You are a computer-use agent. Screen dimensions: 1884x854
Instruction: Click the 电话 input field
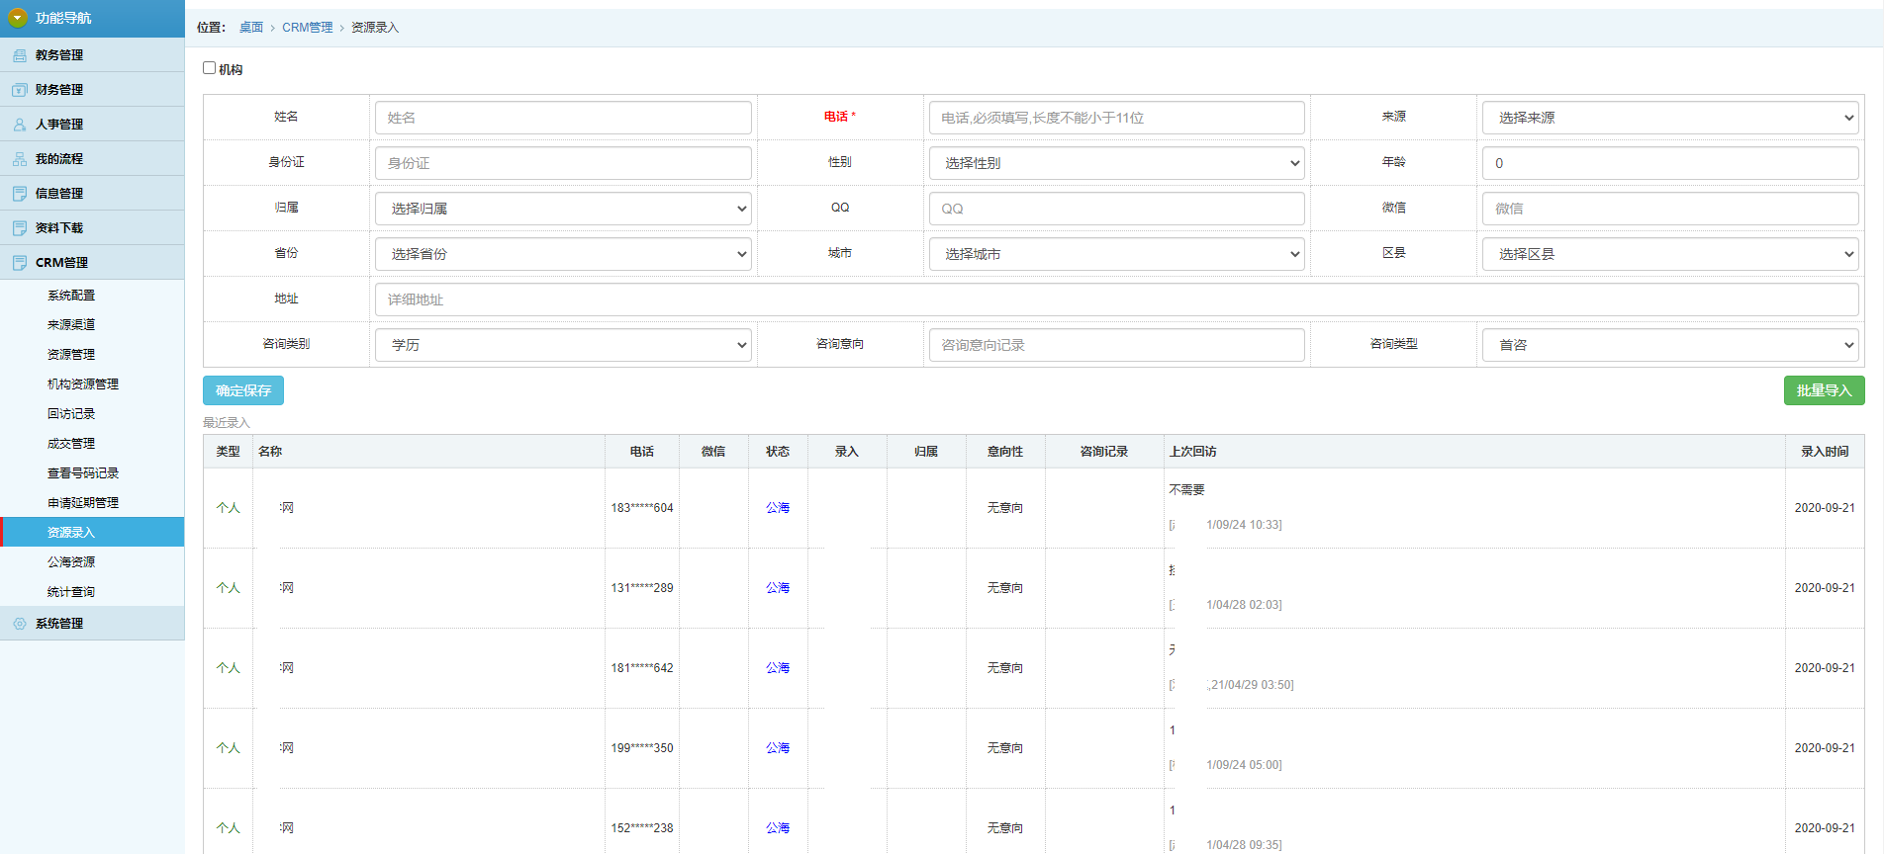click(x=1115, y=118)
